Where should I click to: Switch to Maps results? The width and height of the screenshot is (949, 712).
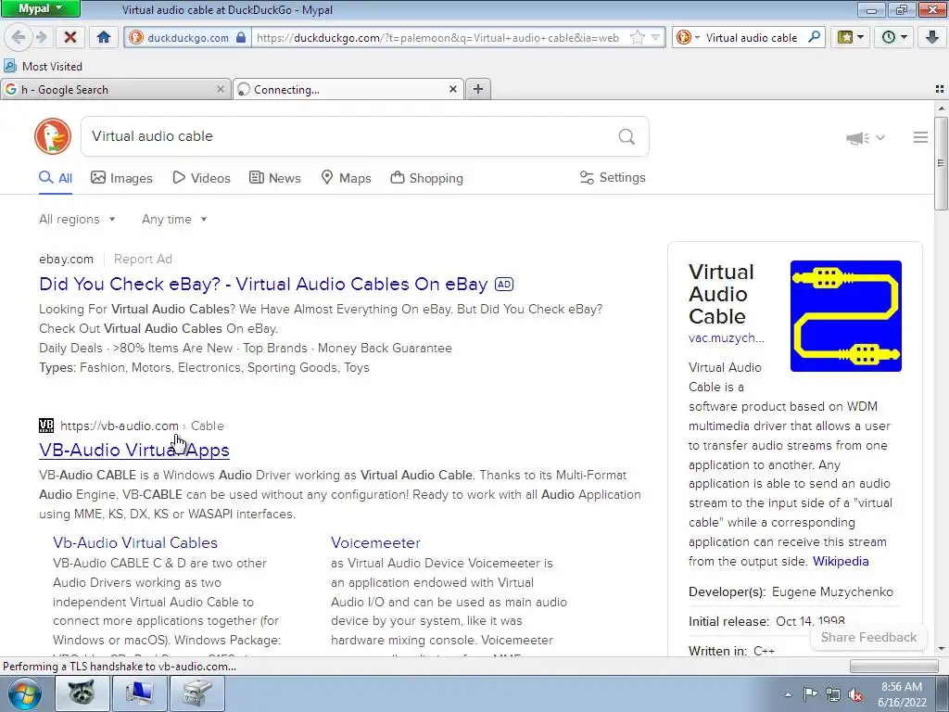pos(347,178)
